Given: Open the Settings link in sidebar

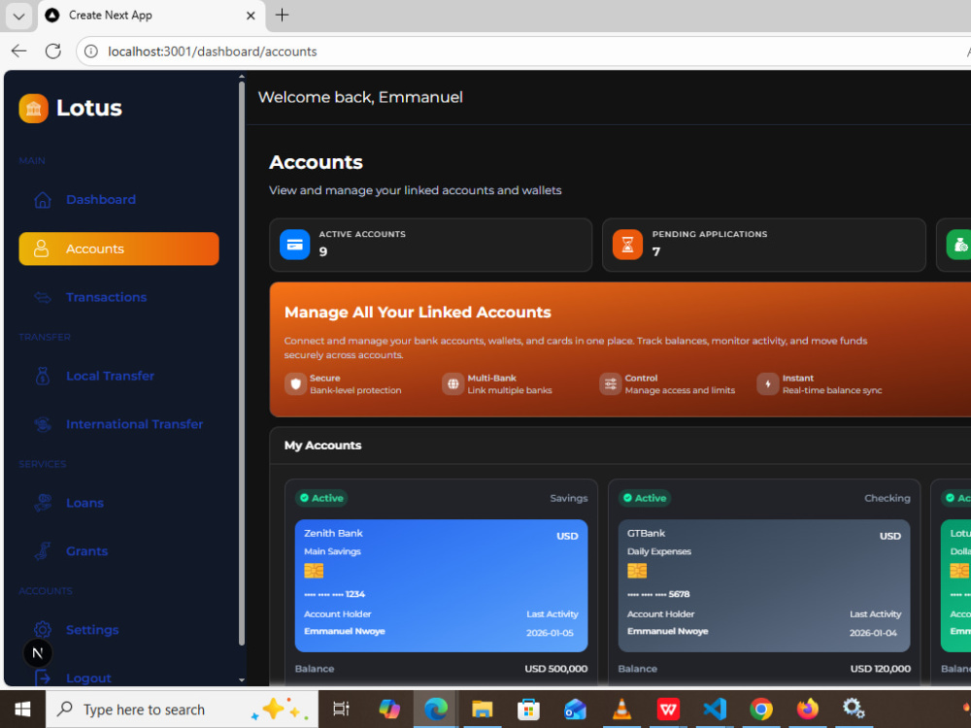Looking at the screenshot, I should pos(118,630).
